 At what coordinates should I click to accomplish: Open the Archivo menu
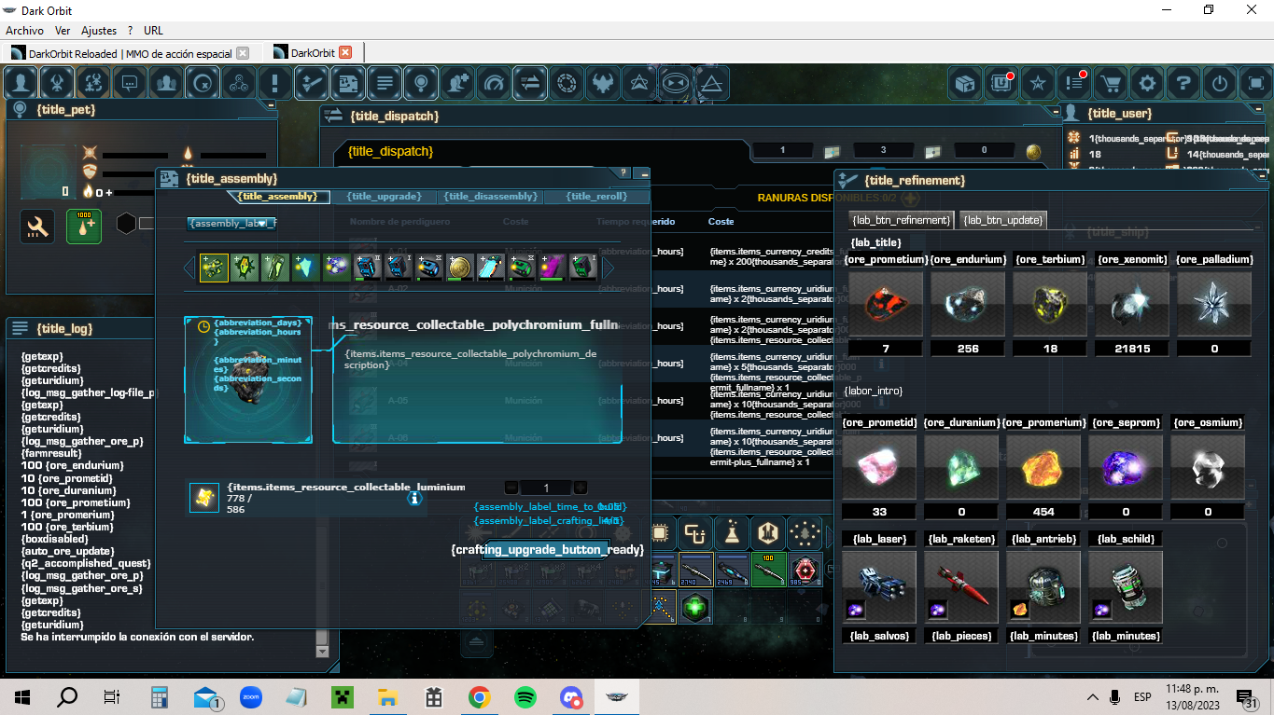25,31
